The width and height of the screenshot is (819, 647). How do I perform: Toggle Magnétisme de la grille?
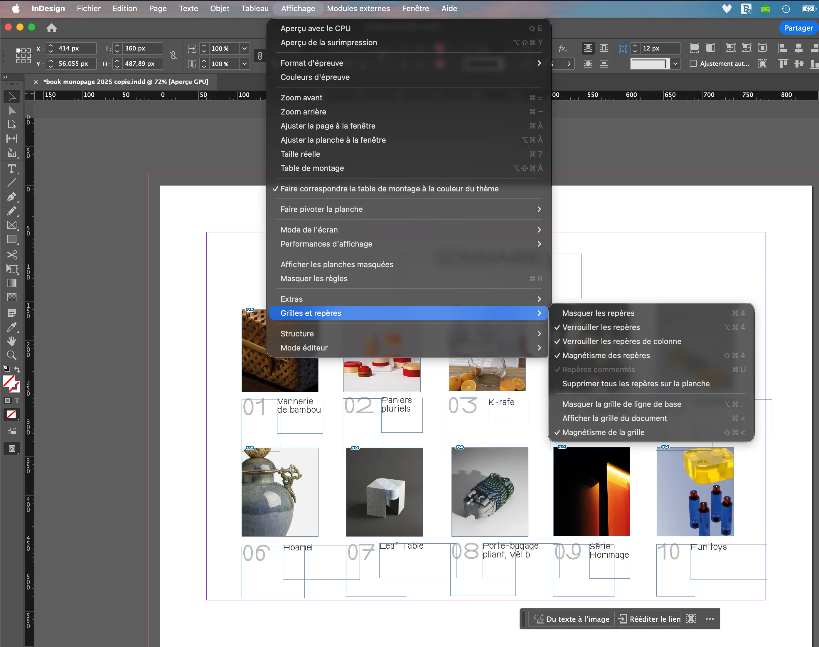coord(603,432)
